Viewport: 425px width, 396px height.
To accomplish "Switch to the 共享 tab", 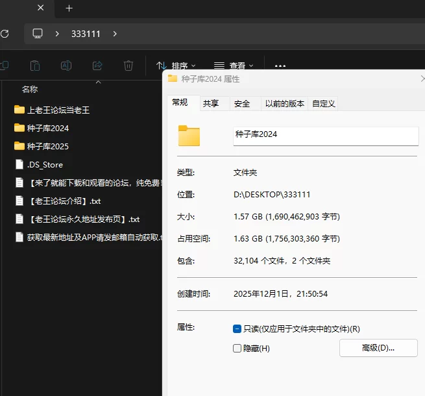I will click(x=211, y=103).
